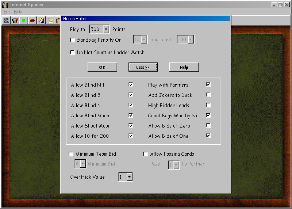
Task: Open the Play to points dropdown
Action: click(x=106, y=29)
